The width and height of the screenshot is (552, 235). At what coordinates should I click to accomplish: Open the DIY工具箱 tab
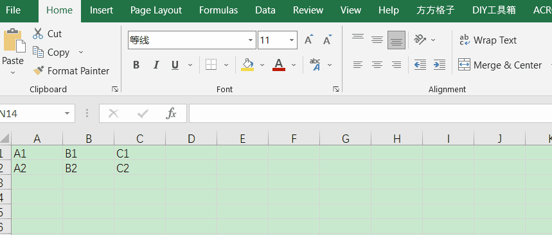(494, 10)
